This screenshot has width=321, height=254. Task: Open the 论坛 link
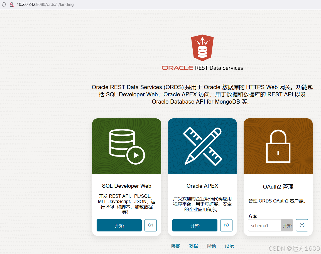(x=229, y=246)
